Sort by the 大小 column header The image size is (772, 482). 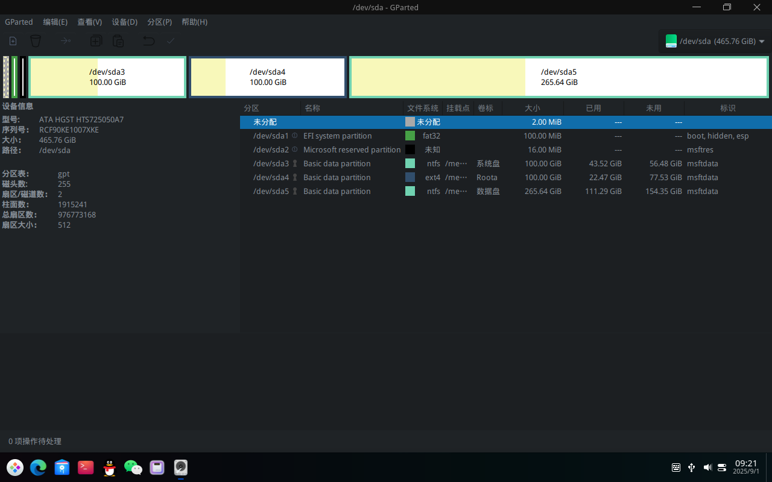(x=533, y=108)
